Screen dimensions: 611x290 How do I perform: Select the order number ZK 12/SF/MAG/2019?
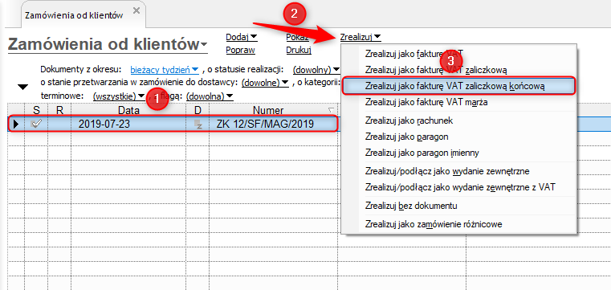coord(265,125)
